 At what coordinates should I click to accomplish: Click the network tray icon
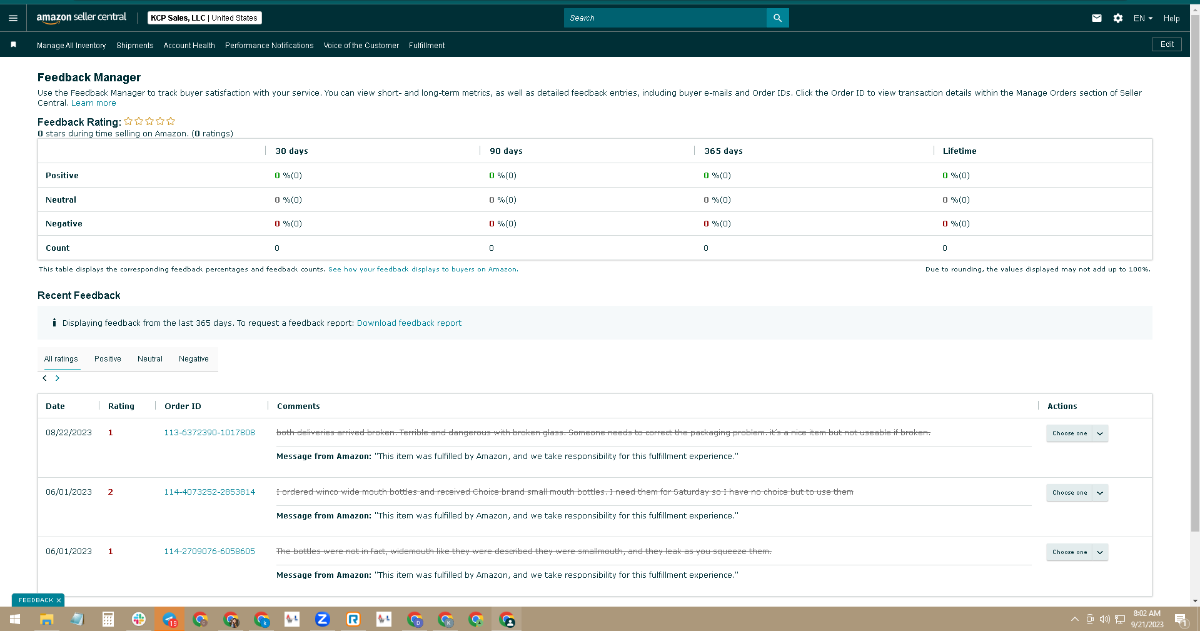coord(1120,619)
